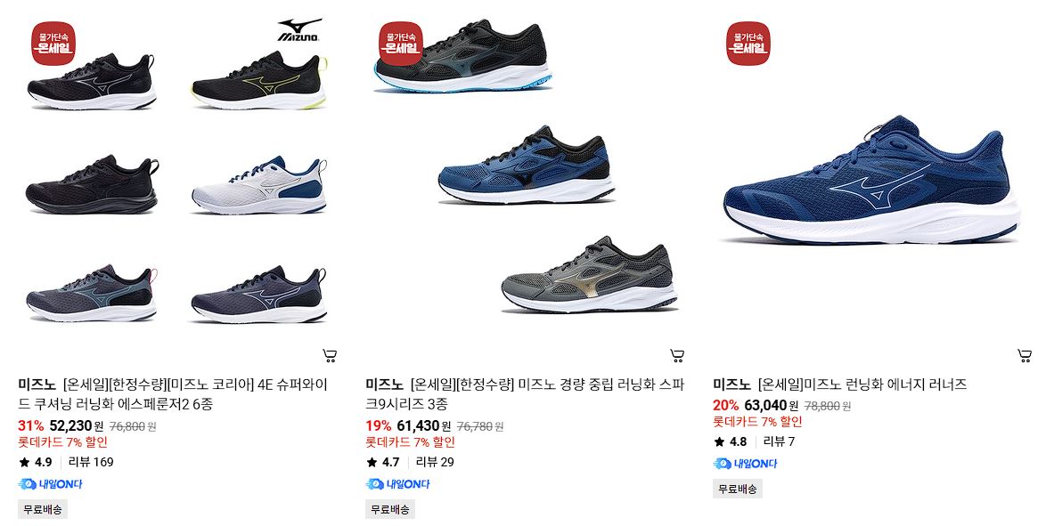Click the white and blue shoe in first product

[x=259, y=185]
